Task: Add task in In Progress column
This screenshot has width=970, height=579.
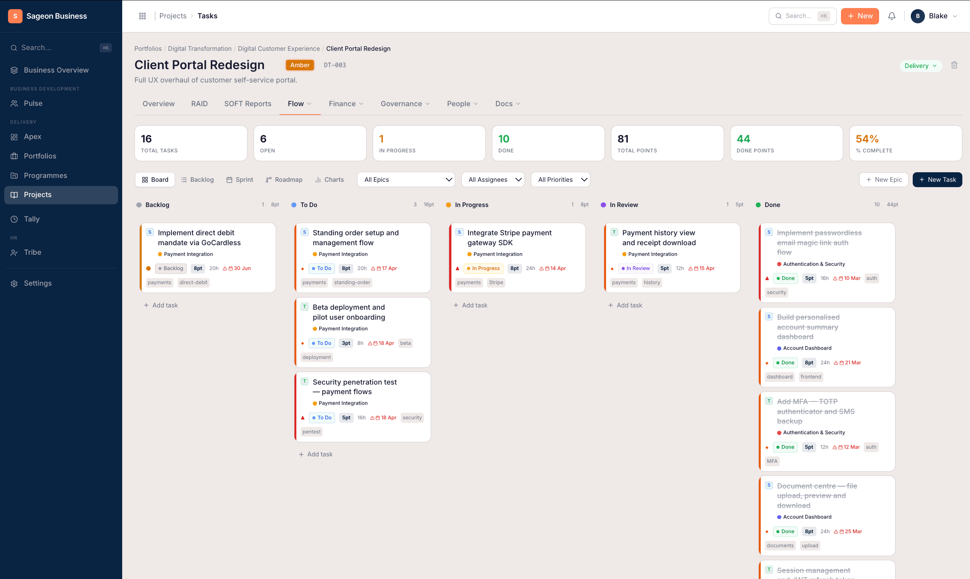Action: tap(470, 306)
